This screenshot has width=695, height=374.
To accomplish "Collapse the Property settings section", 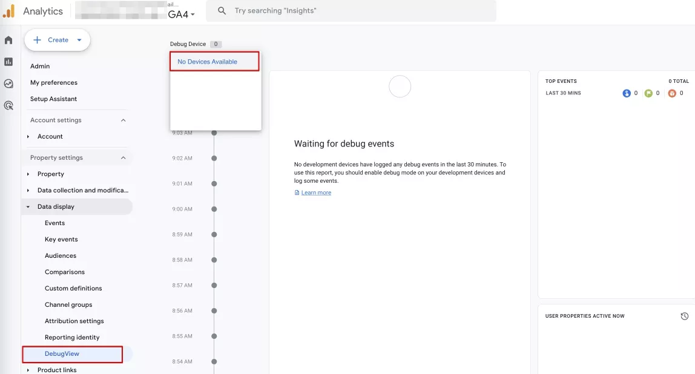I will coord(124,158).
